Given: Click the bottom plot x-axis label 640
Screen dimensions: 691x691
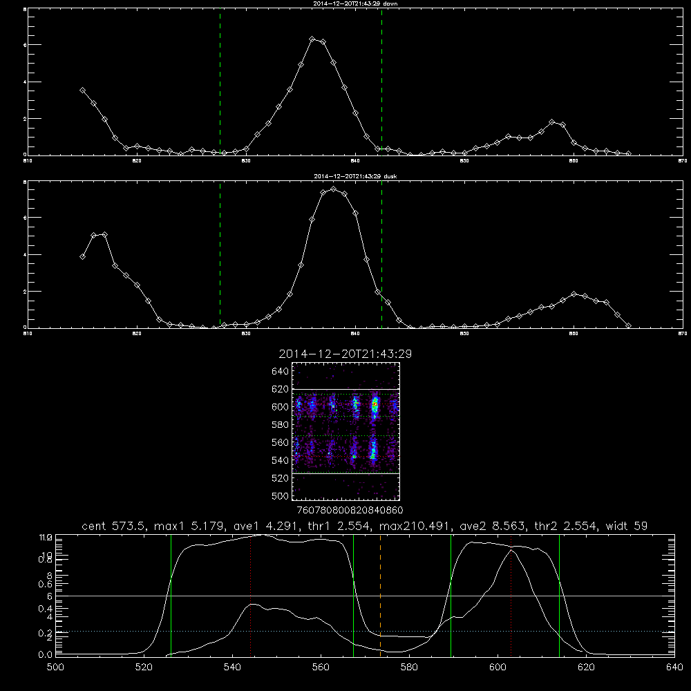Looking at the screenshot, I should tap(674, 668).
